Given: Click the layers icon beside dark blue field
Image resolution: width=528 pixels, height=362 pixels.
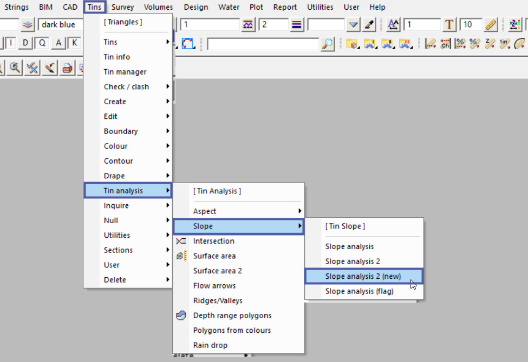Looking at the screenshot, I should pyautogui.click(x=28, y=25).
